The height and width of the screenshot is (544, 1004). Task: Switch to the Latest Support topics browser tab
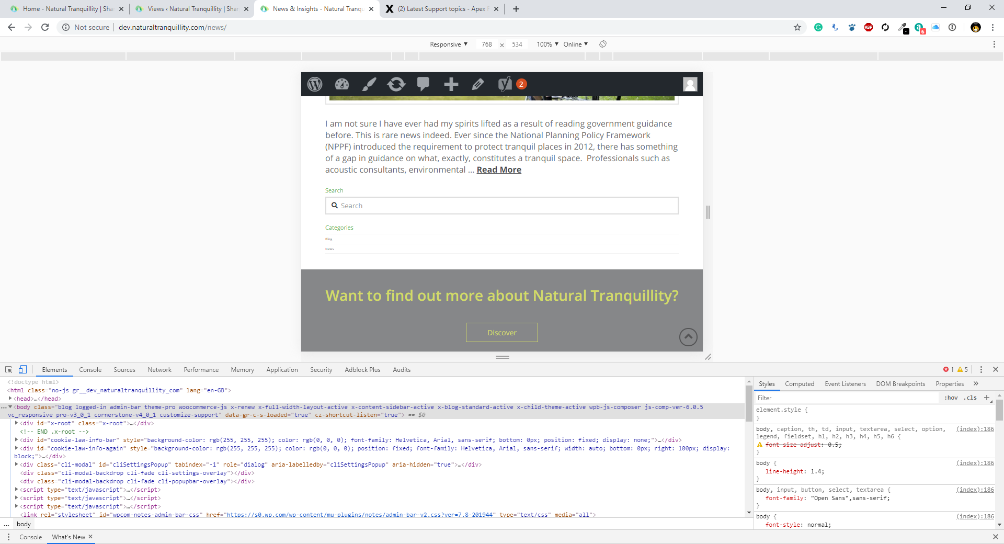click(x=442, y=9)
